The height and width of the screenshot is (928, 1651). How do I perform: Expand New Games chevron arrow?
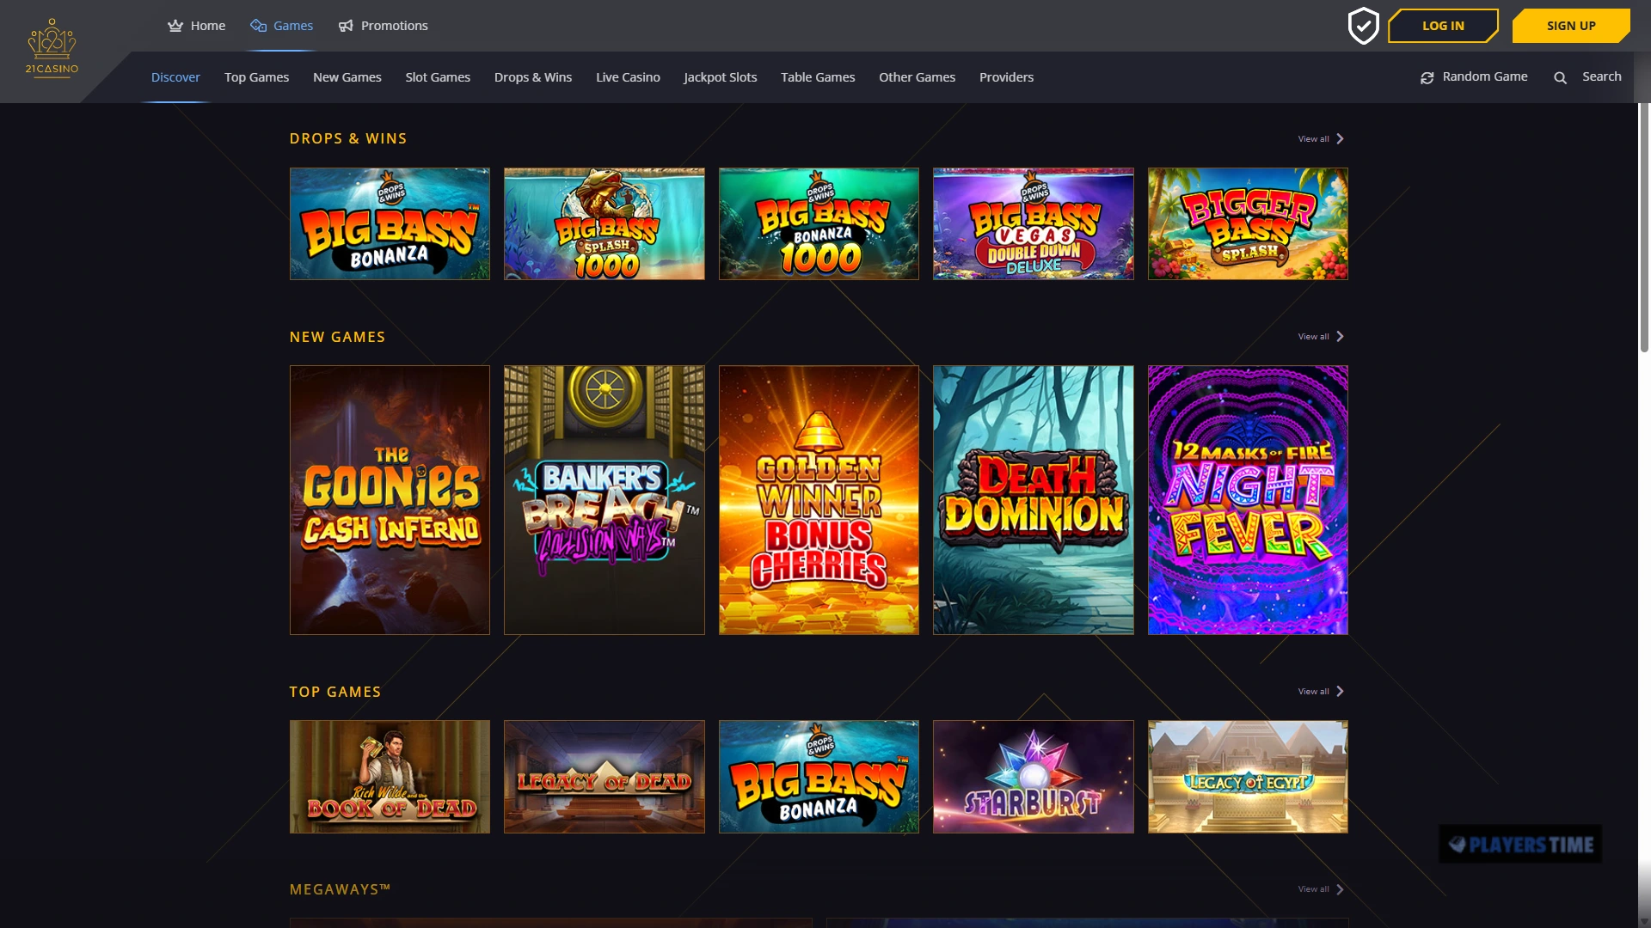[1340, 336]
